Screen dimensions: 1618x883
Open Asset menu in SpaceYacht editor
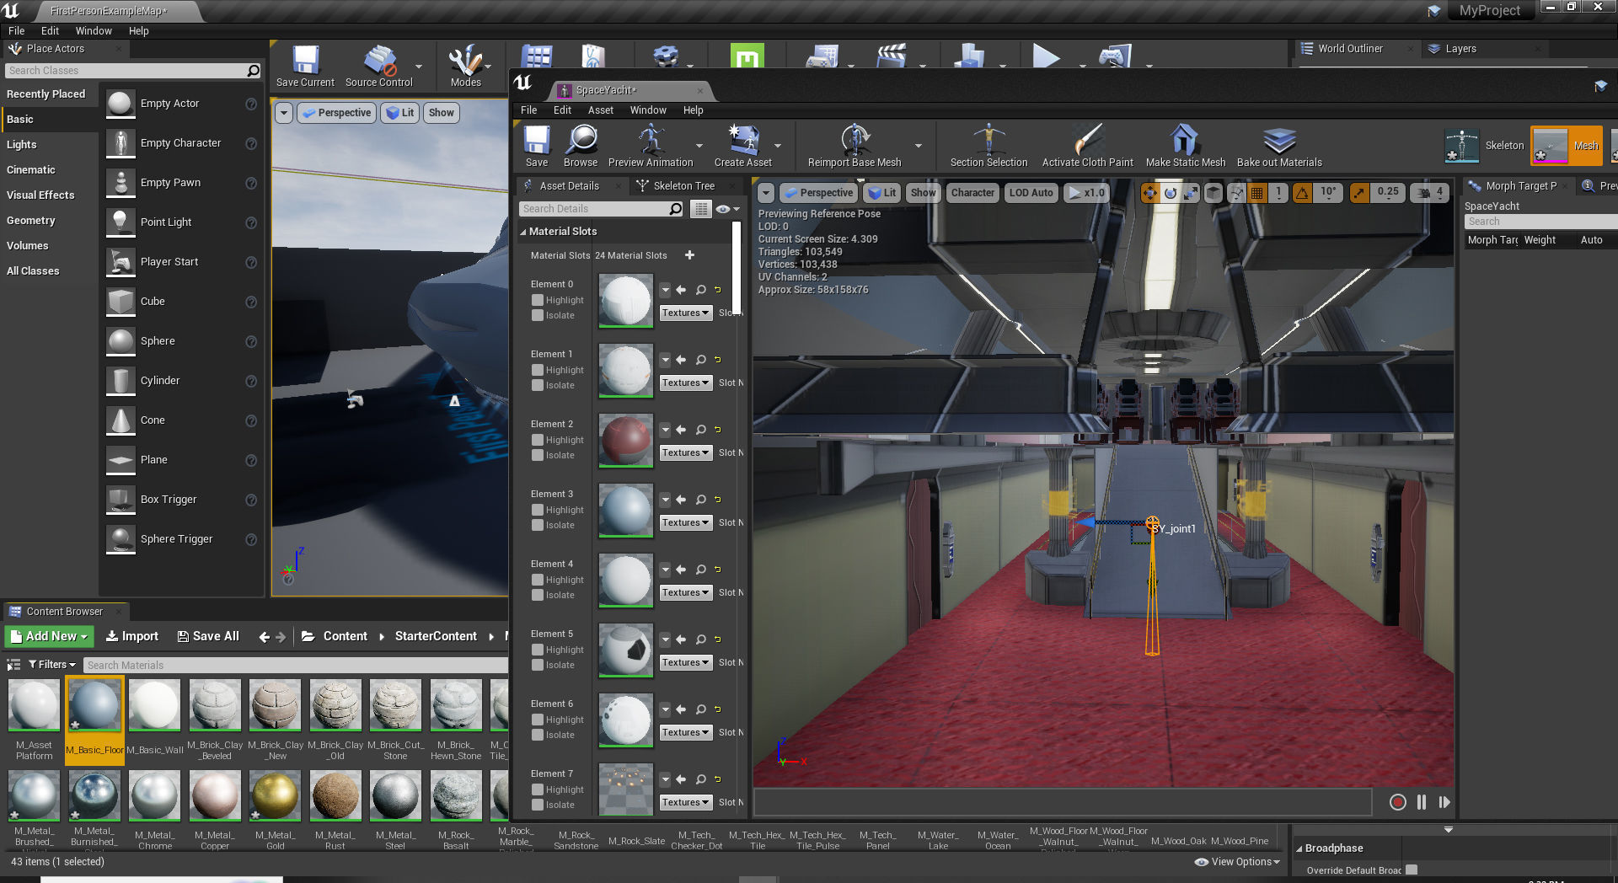(600, 110)
